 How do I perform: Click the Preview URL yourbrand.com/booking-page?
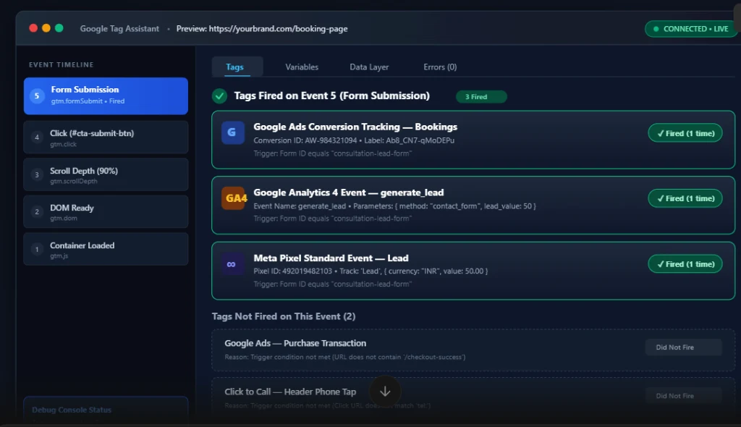pyautogui.click(x=262, y=29)
